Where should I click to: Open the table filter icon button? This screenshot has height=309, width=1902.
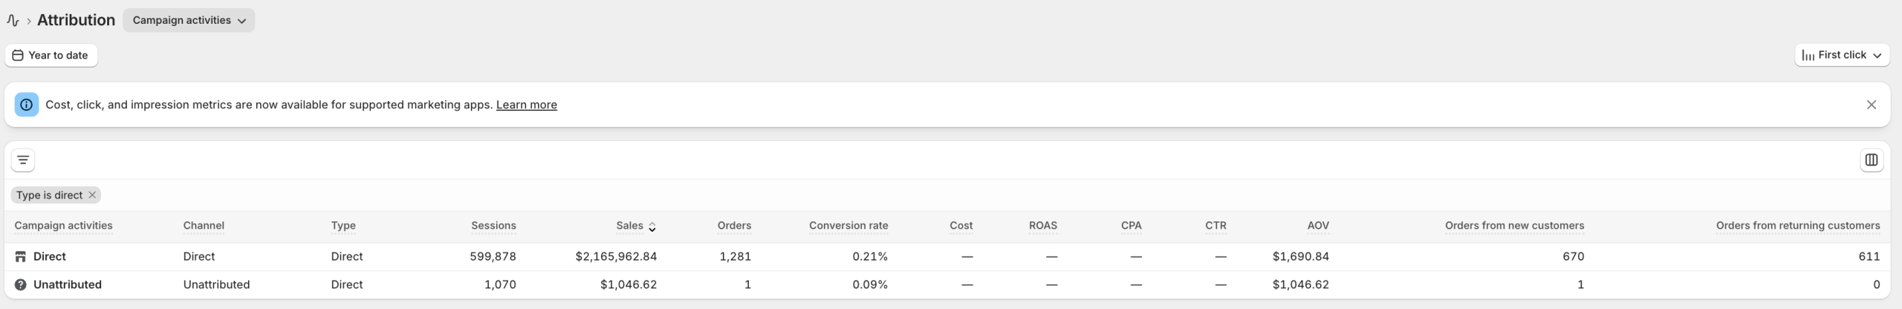pos(23,160)
